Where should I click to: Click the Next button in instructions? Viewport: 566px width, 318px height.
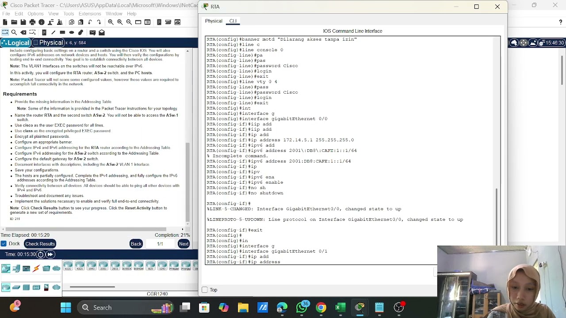pos(184,244)
